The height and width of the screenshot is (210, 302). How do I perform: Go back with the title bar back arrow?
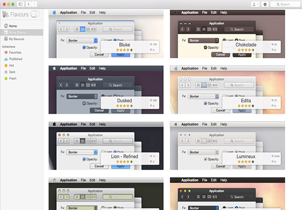(29, 4)
